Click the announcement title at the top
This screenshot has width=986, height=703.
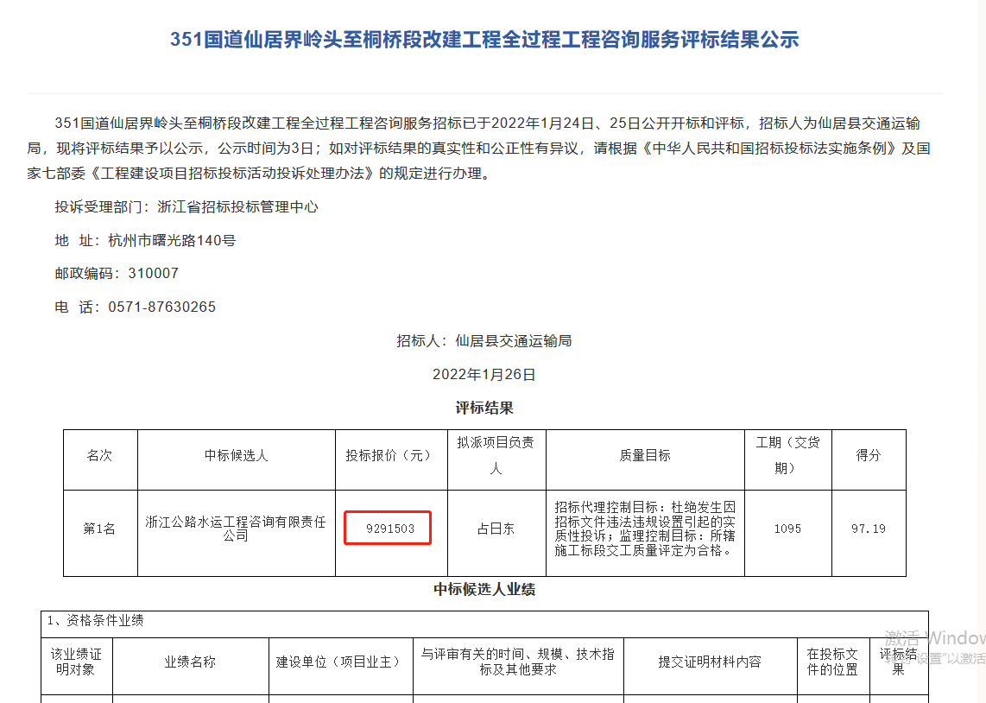tap(484, 39)
